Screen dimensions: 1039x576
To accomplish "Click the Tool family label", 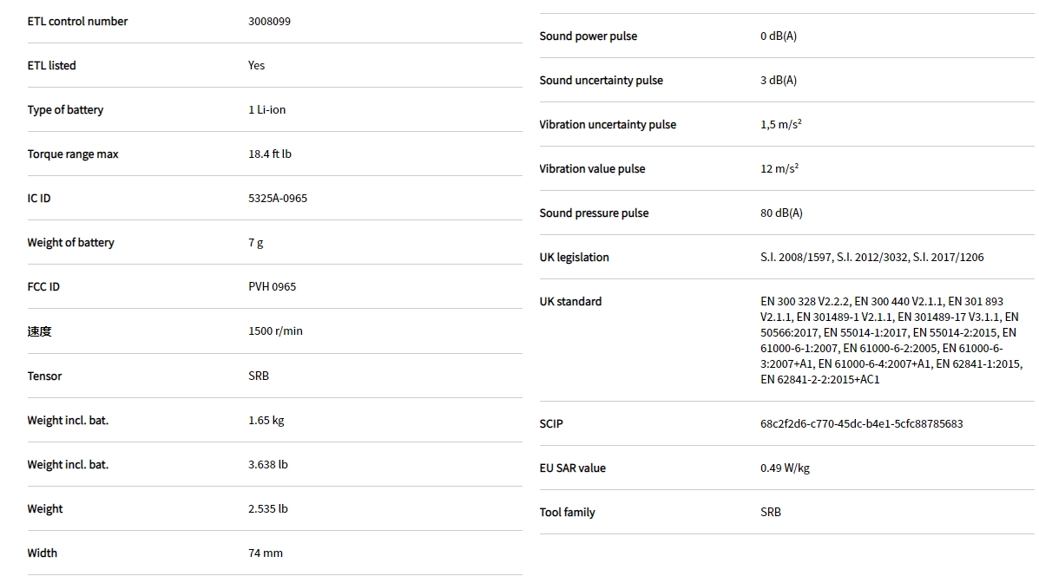I will pyautogui.click(x=567, y=513).
